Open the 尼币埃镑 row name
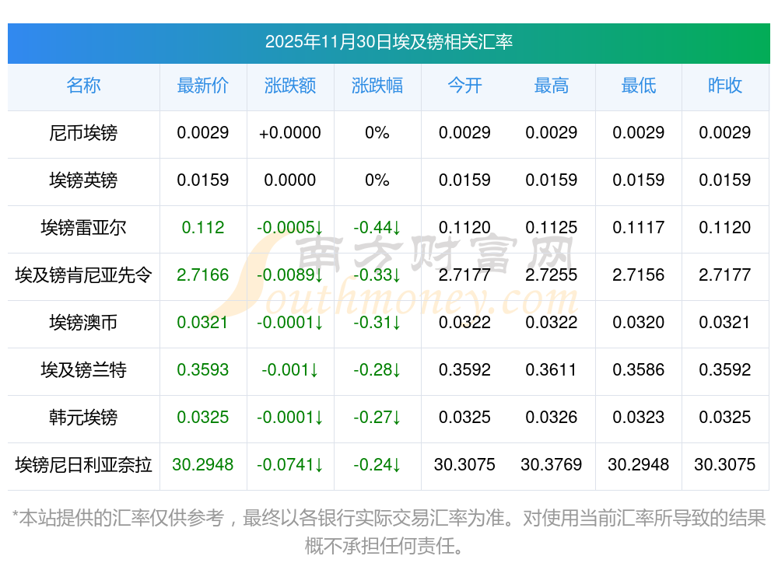This screenshot has height=570, width=778. click(83, 133)
